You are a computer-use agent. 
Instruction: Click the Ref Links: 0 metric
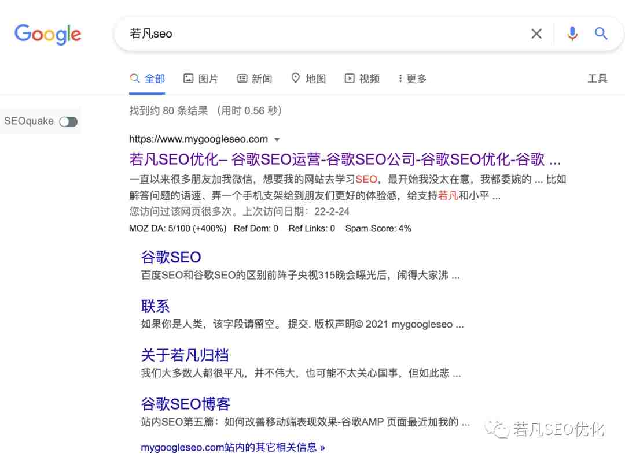click(312, 229)
